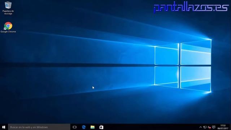Launch Microsoft Edge from the taskbar
The image size is (231, 130).
point(84,127)
